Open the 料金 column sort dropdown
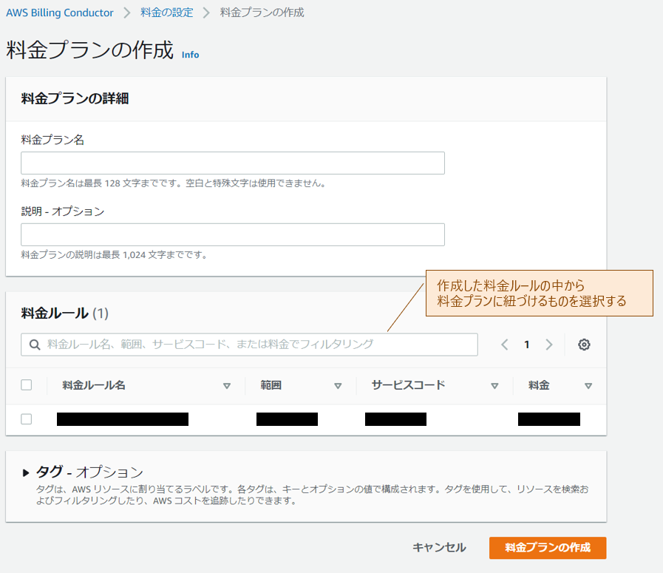The height and width of the screenshot is (573, 663). coord(588,385)
